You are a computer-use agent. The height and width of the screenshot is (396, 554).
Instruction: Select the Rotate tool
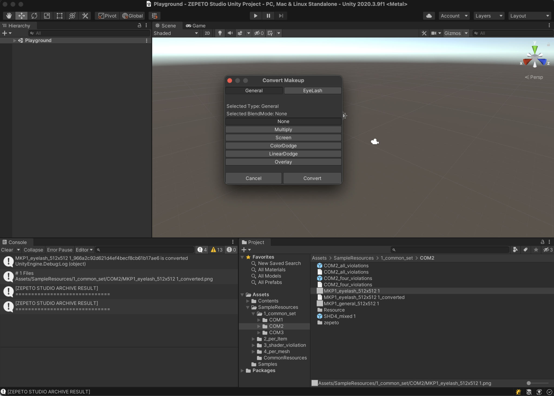[x=34, y=16]
